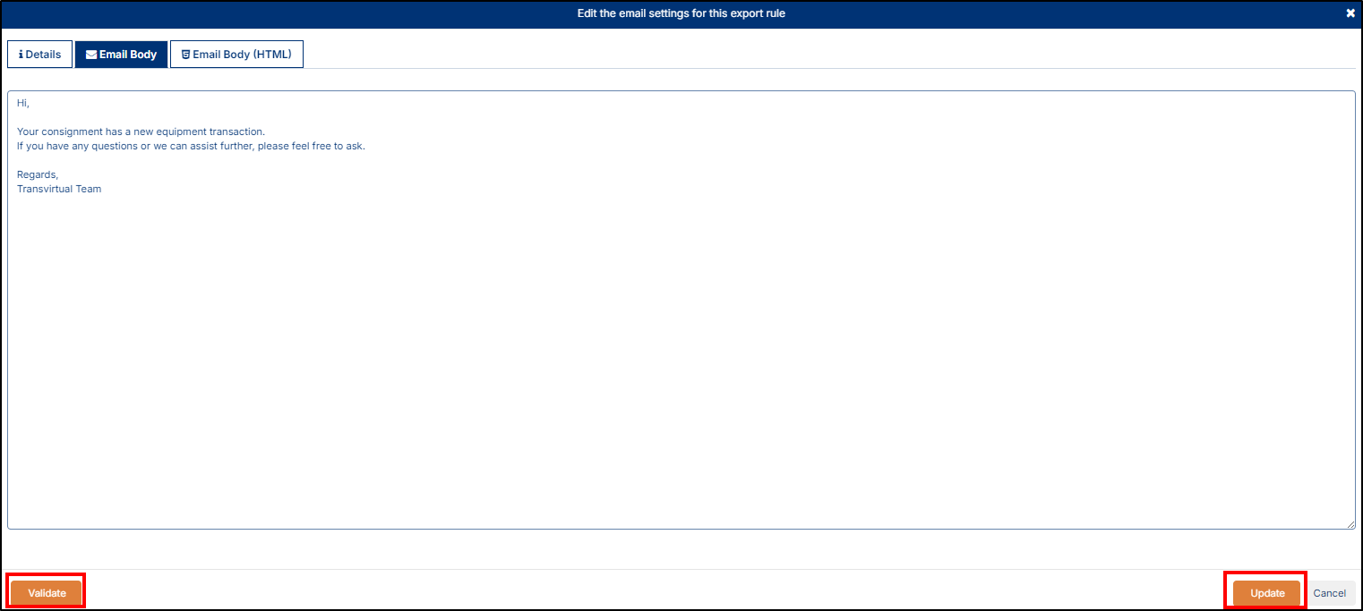Open the Details tab

40,55
